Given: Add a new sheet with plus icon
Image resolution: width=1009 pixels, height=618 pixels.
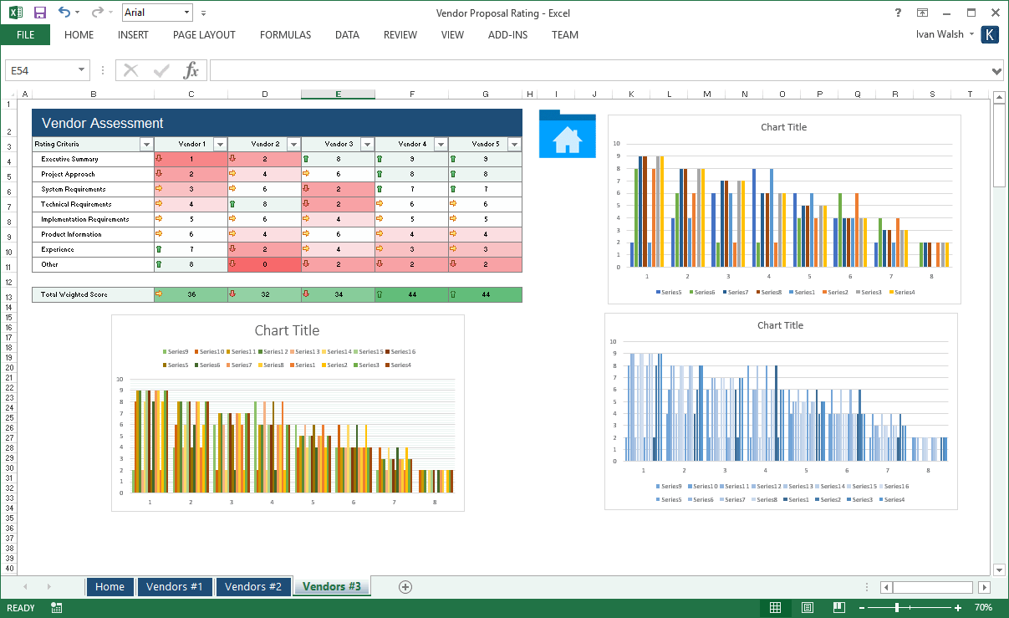Looking at the screenshot, I should pos(405,587).
